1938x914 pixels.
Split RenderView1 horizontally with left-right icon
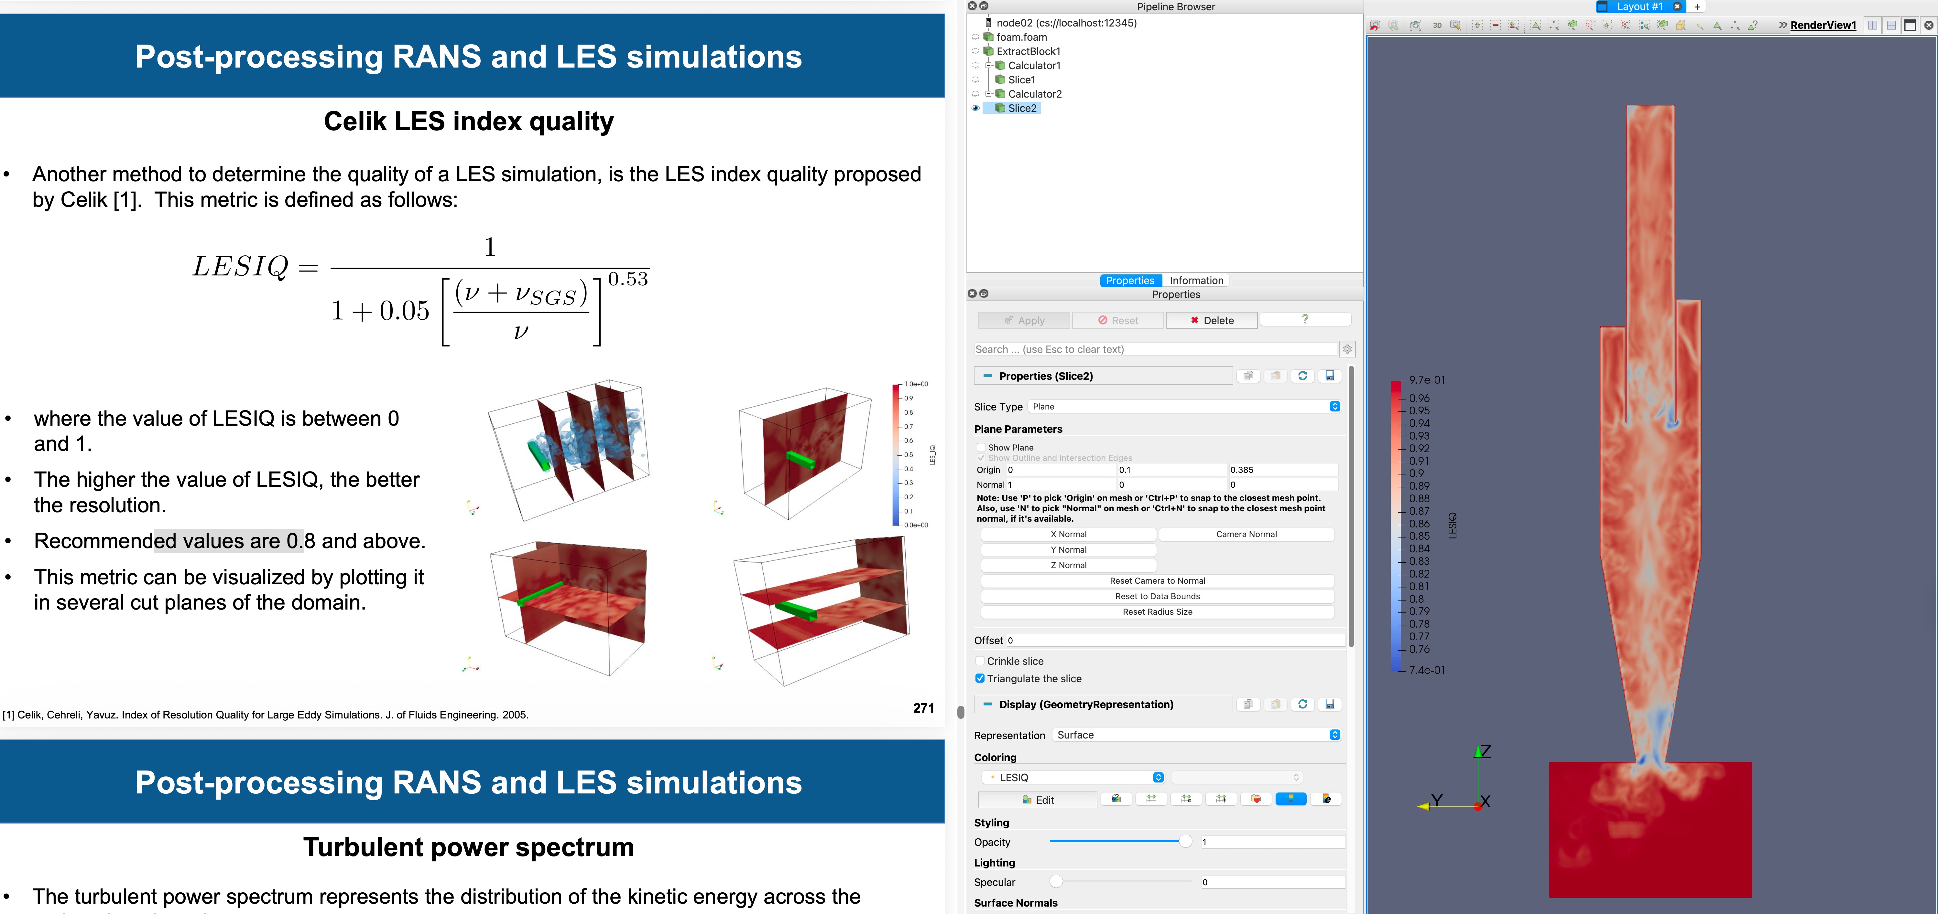[x=1873, y=26]
